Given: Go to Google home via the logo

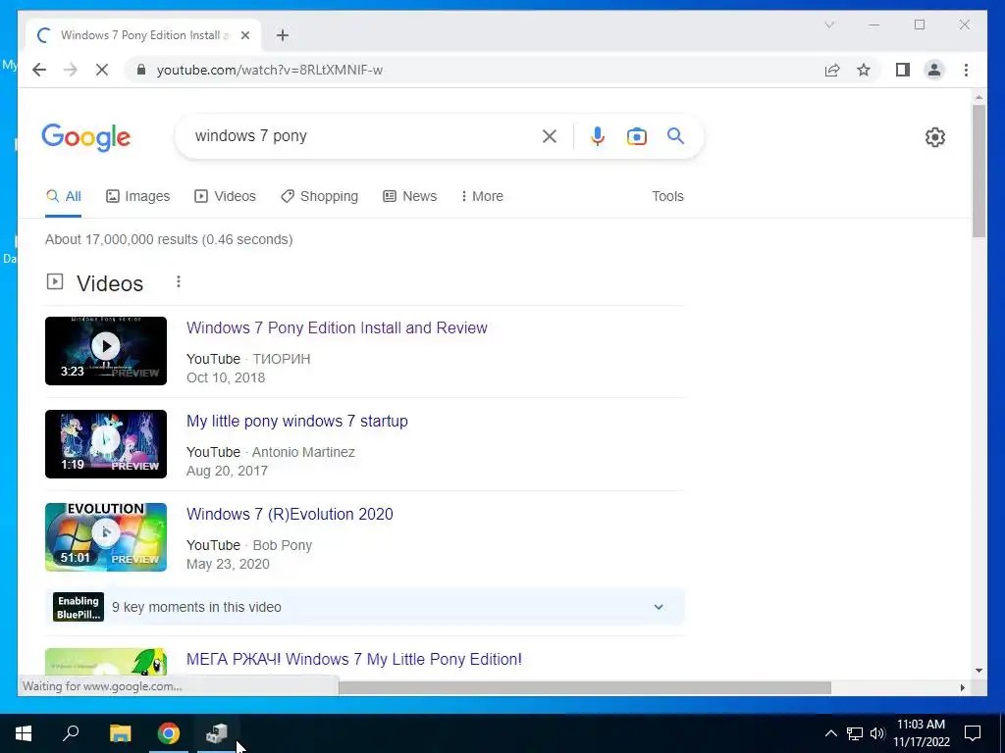Looking at the screenshot, I should click(x=86, y=137).
